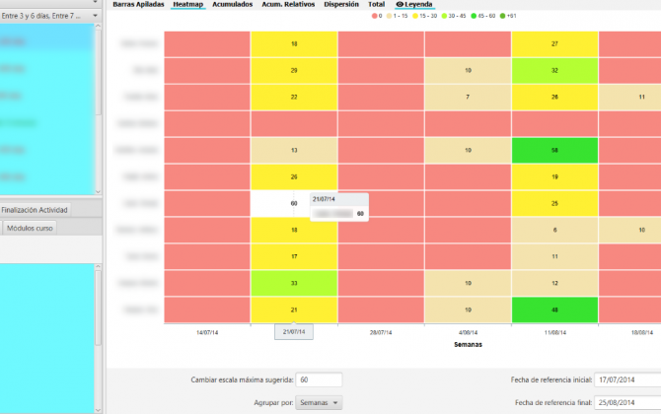Select the 11 cell in 11/08/14 column

[x=554, y=256]
